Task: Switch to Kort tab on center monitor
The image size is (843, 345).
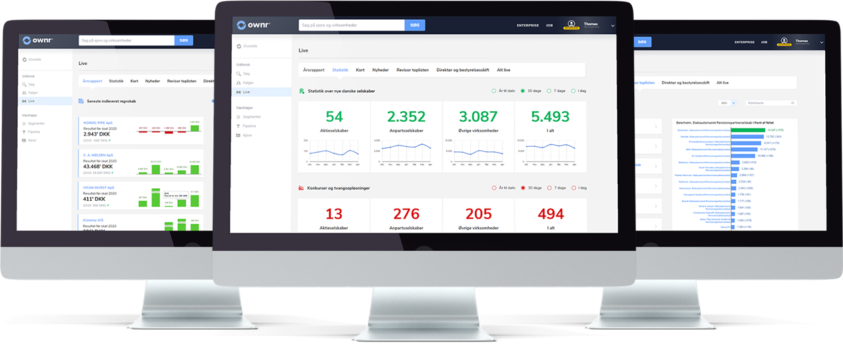Action: click(360, 70)
